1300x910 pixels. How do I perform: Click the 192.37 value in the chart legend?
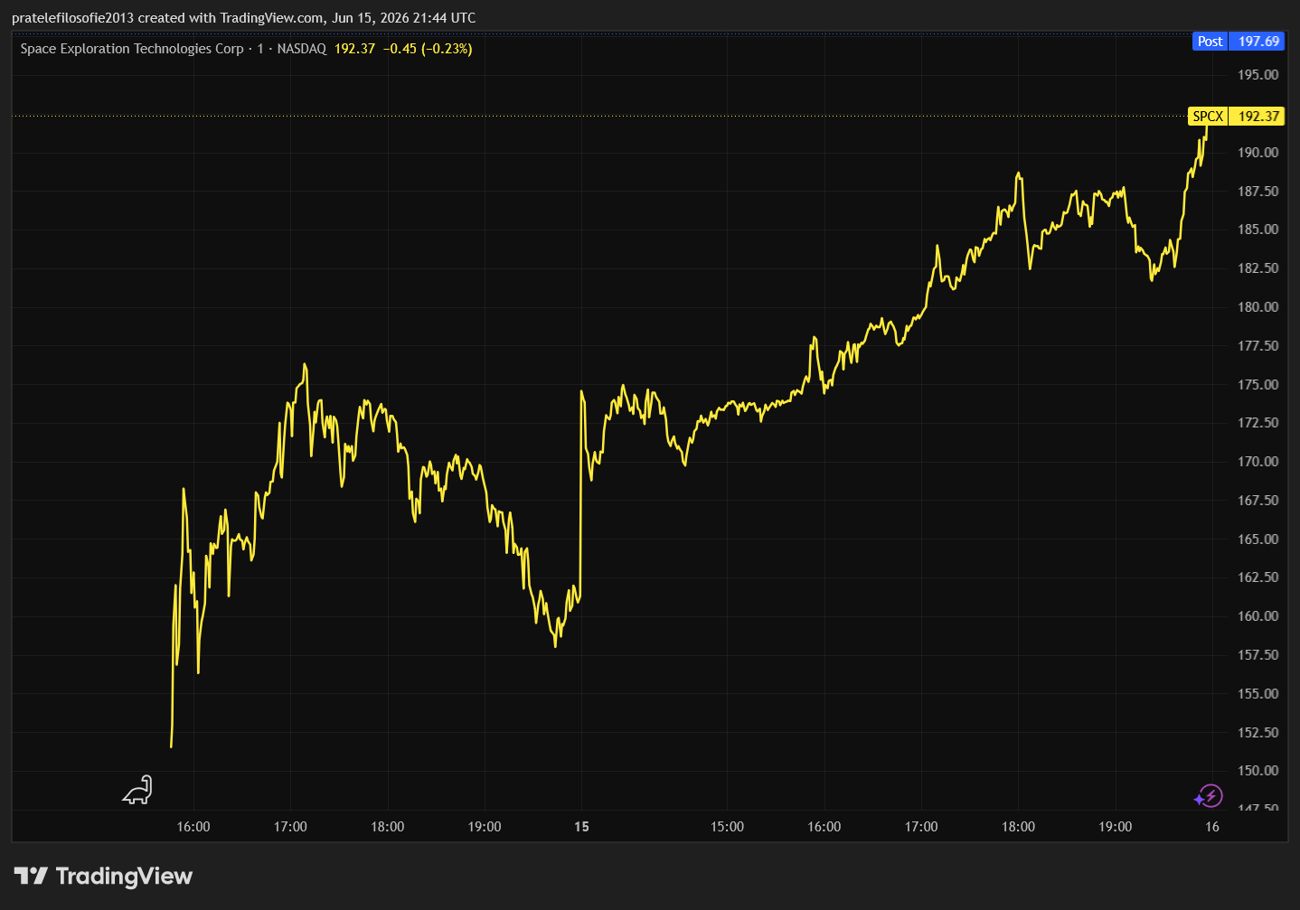pos(354,49)
